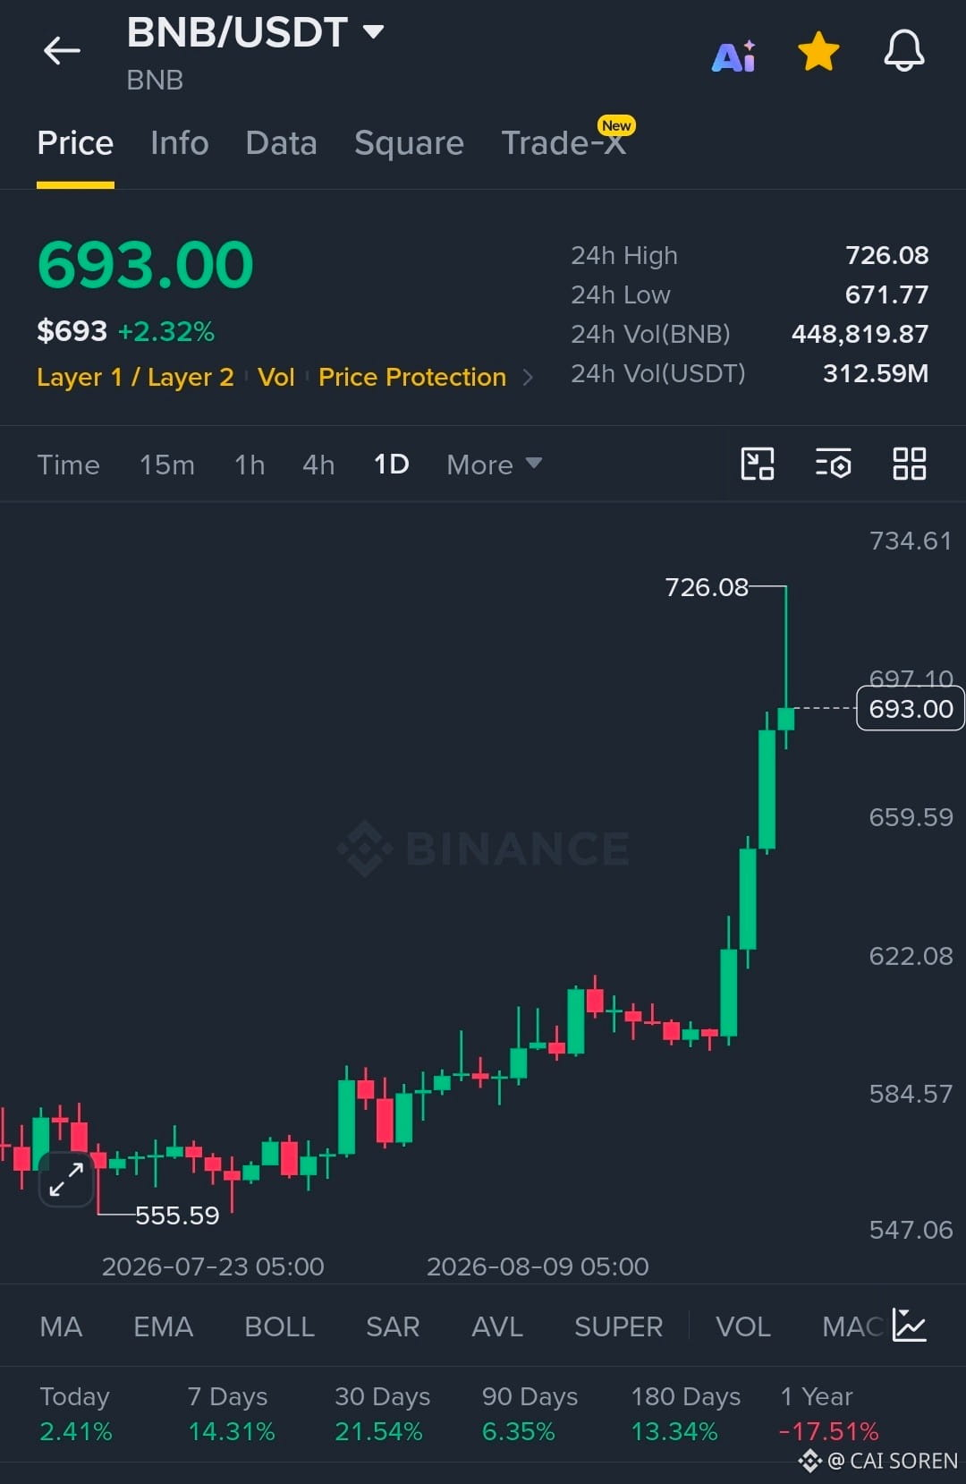Tap the Today 2.41% performance
This screenshot has width=966, height=1484.
(76, 1414)
